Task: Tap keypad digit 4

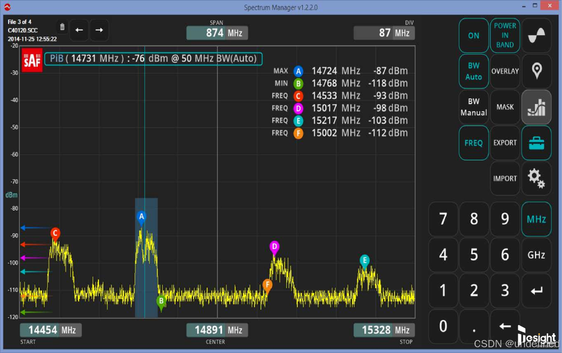Action: (443, 255)
